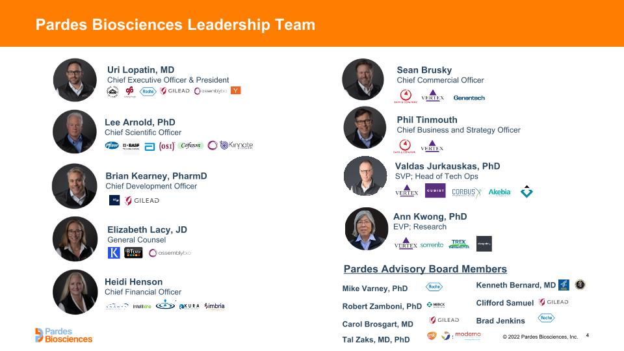Viewport: 624px width, 351px height.
Task: Select Uri Lopatin's portrait photo
Action: (75, 80)
